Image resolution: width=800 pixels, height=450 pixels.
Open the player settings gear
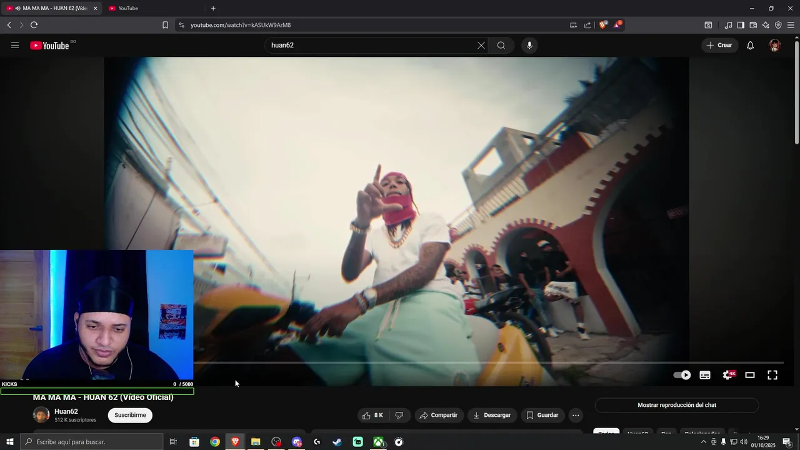pyautogui.click(x=727, y=375)
